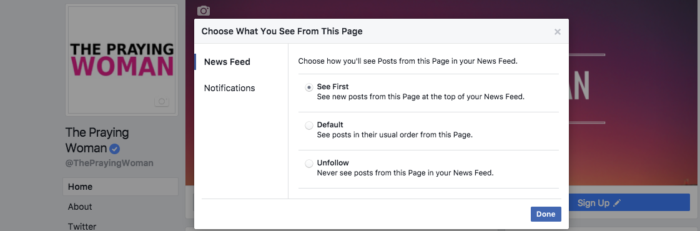Viewport: 700px width, 231px height.
Task: Close the Choose What You See dialog
Action: [557, 32]
